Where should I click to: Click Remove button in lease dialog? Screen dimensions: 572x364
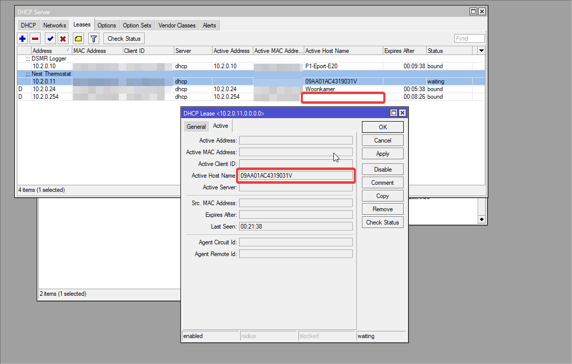click(383, 209)
